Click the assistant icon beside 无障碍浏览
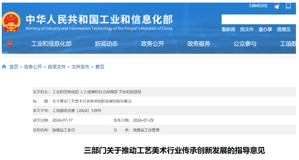The height and width of the screenshot is (160, 299). [x=277, y=6]
